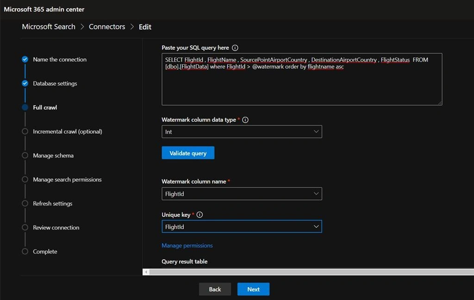Viewport: 474px width, 300px height.
Task: Open the Review connection step
Action: 56,227
